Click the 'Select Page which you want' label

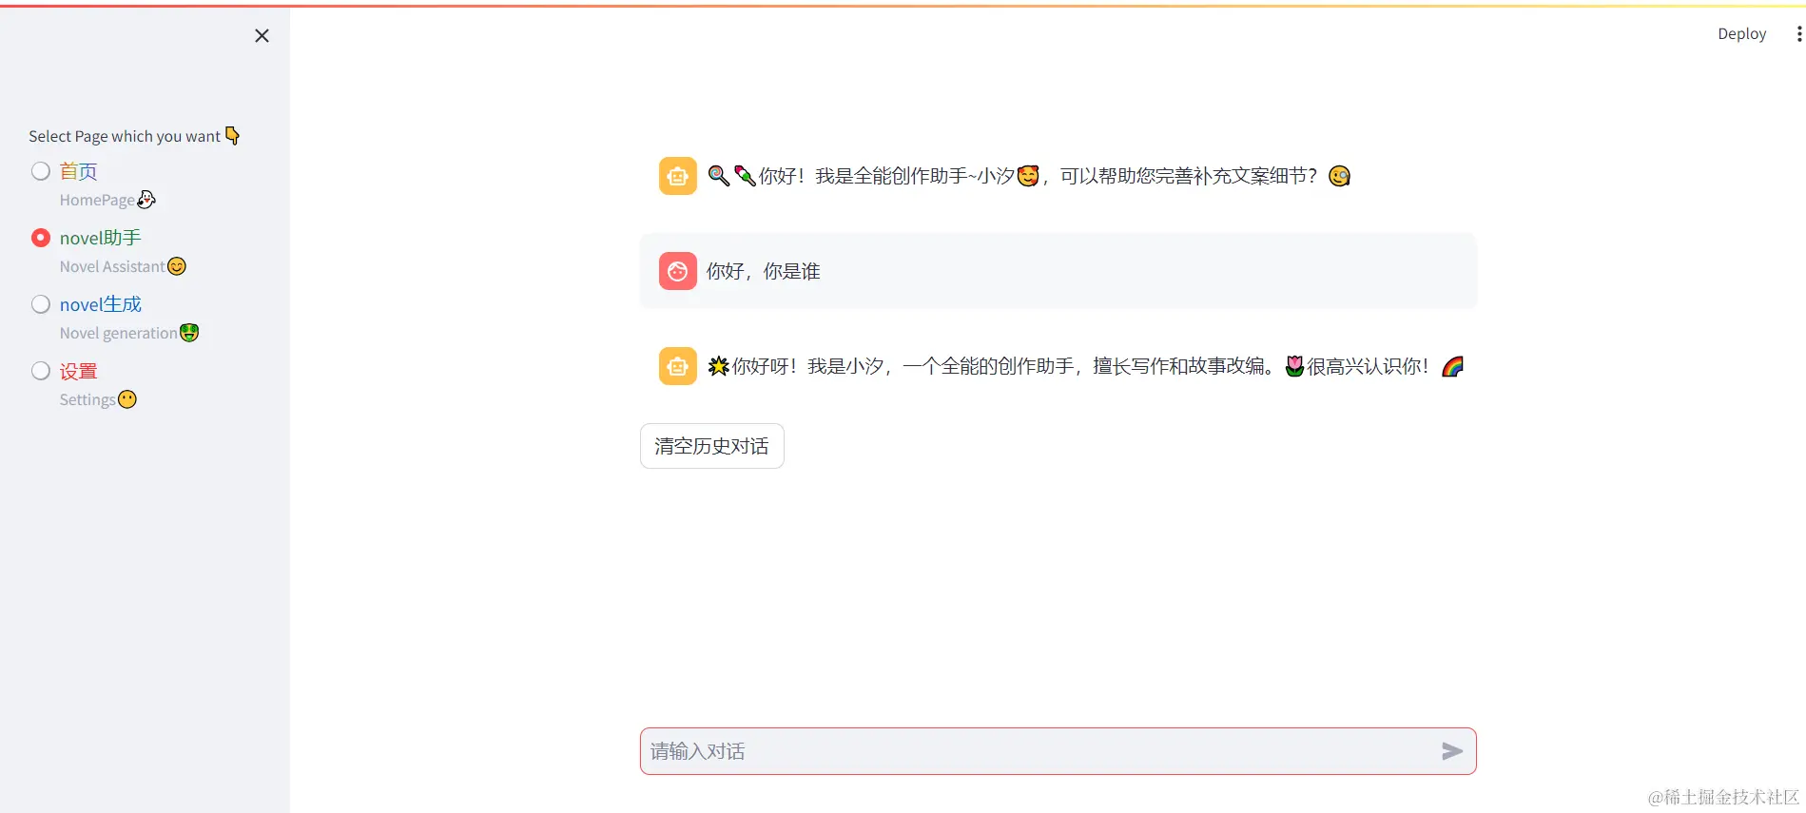(x=134, y=136)
